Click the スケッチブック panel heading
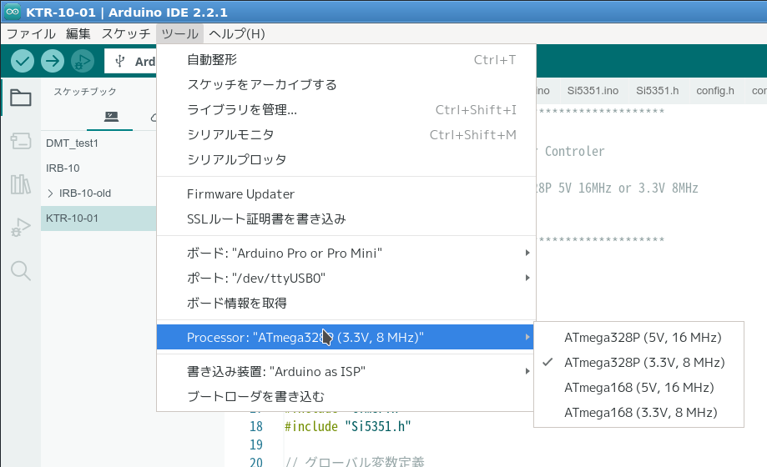This screenshot has height=467, width=767. point(85,92)
